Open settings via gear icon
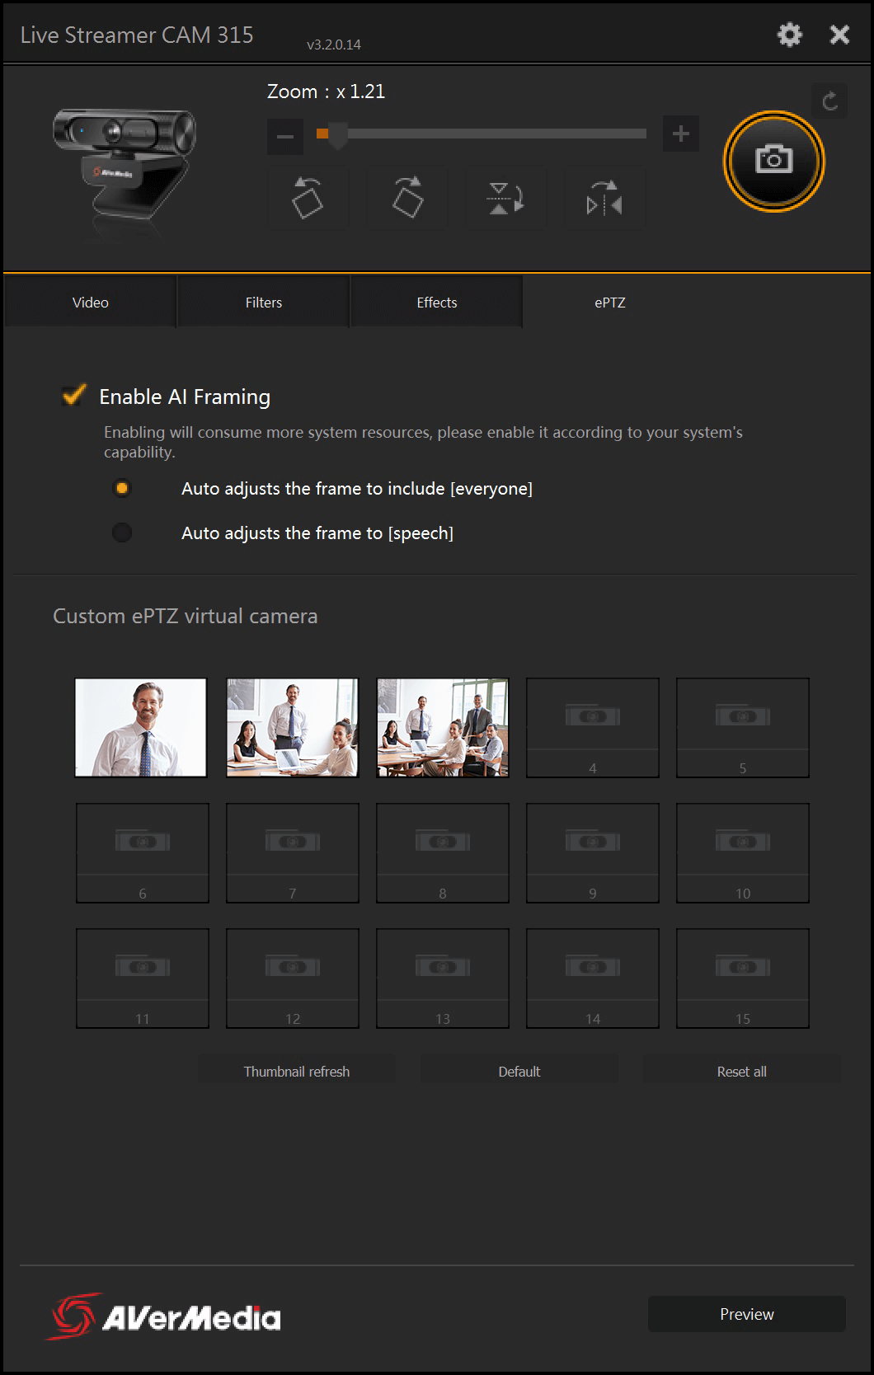This screenshot has width=874, height=1375. [789, 35]
